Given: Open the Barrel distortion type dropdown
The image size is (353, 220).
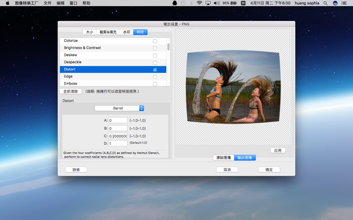Looking at the screenshot, I should (x=119, y=108).
